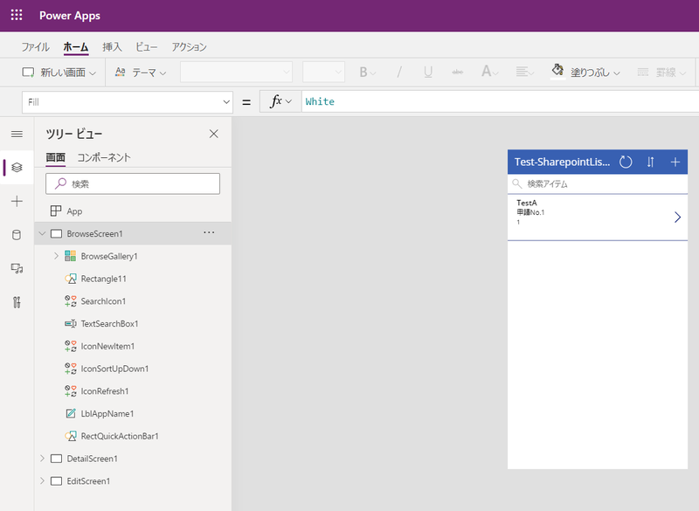Open the 塗りつぶし fill color picker
The height and width of the screenshot is (511, 699).
tap(586, 73)
